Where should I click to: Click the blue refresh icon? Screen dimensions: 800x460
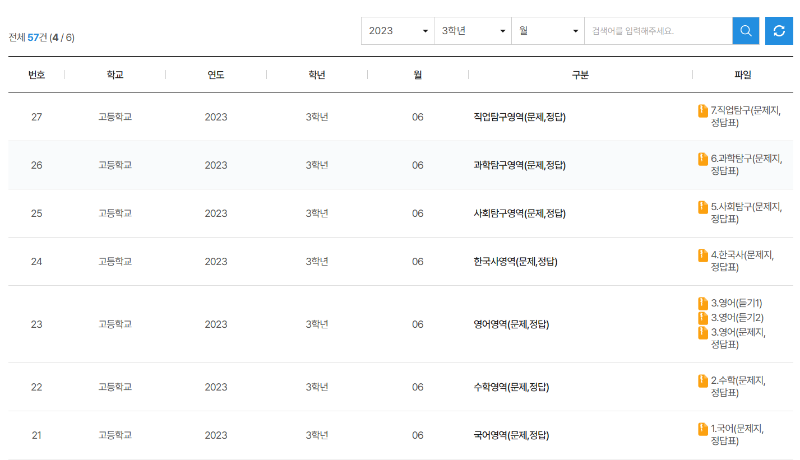coord(779,31)
